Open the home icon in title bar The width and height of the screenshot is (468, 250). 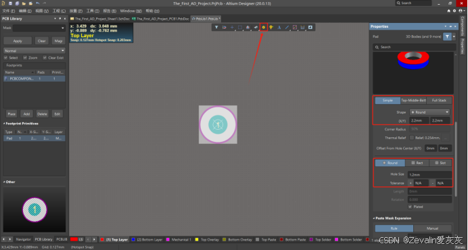[448, 11]
